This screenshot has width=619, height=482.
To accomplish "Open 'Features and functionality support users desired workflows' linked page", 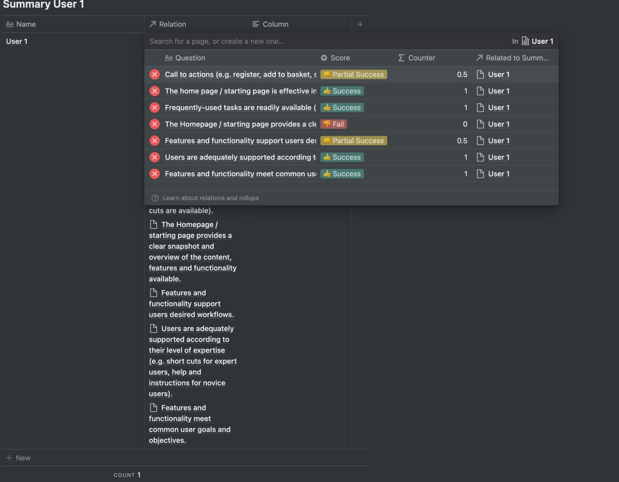I will (192, 304).
